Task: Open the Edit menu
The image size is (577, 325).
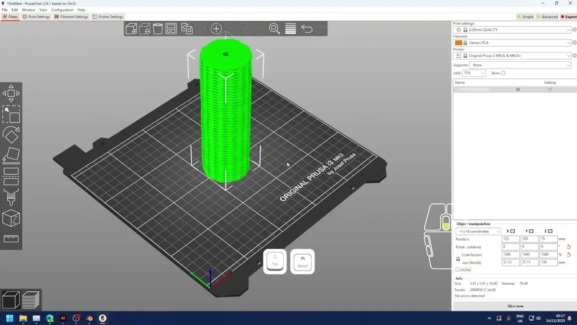Action: (15, 10)
